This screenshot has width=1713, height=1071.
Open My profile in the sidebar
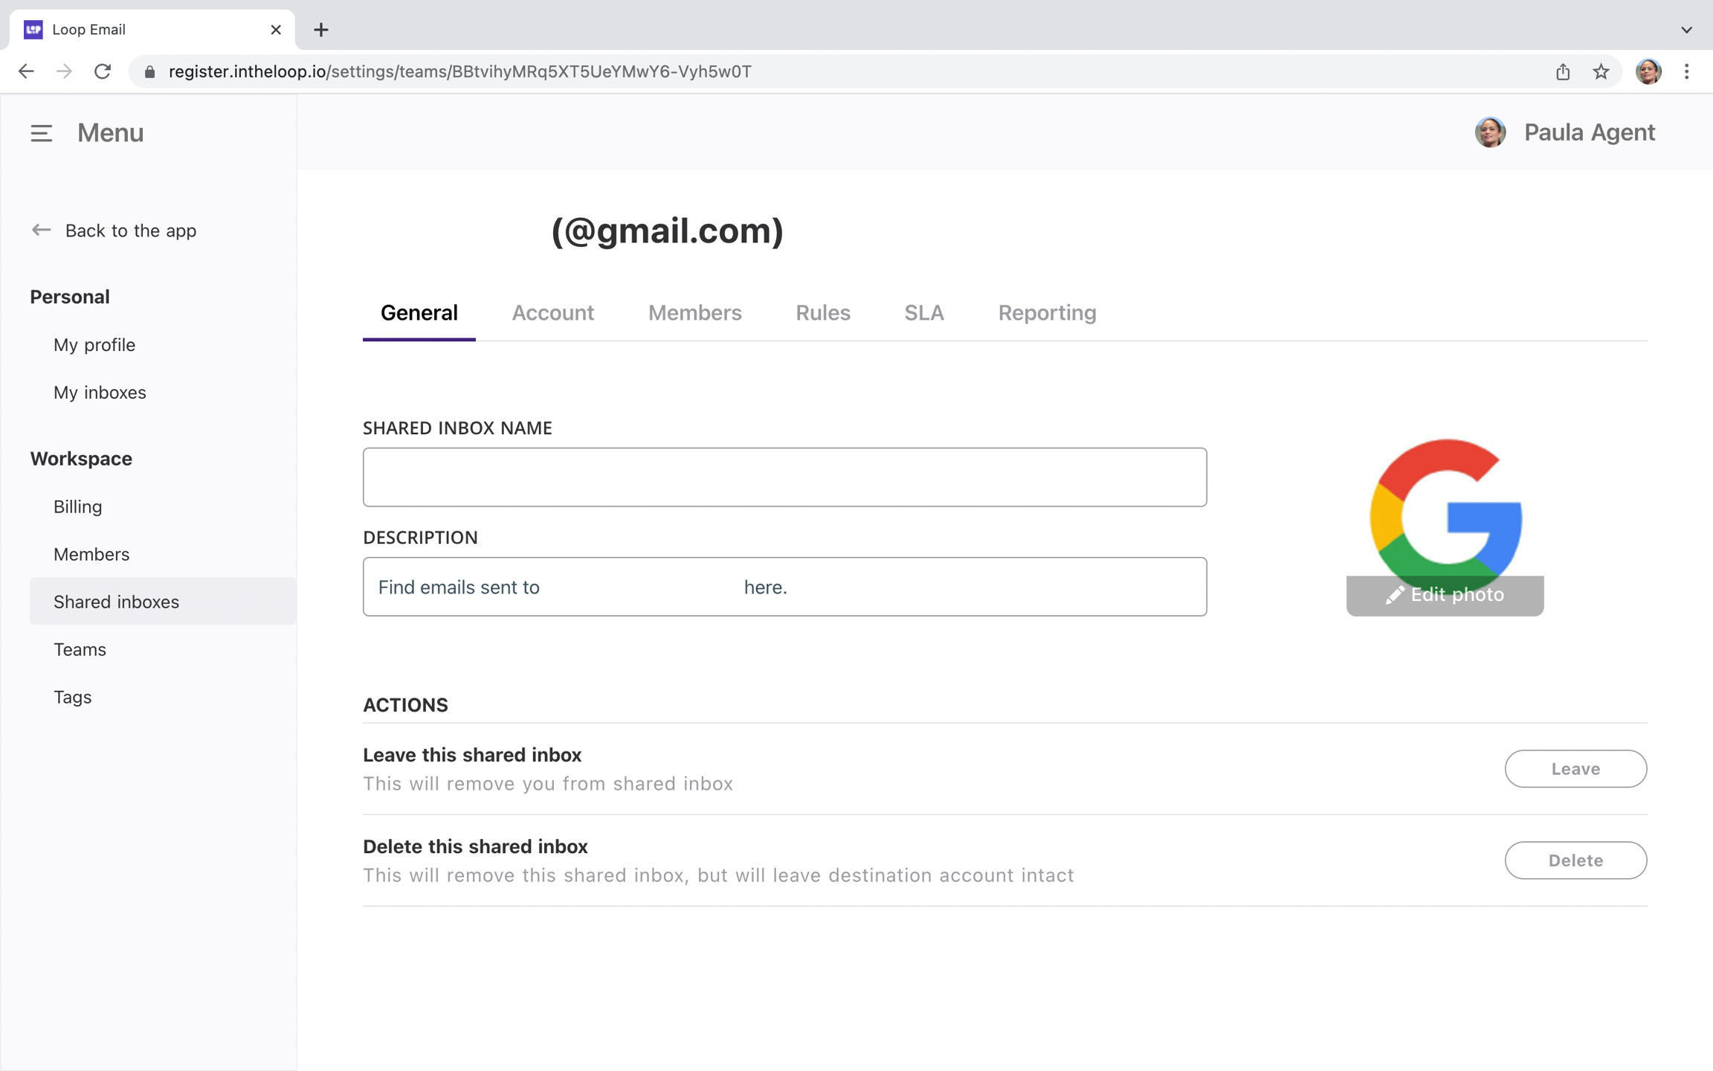coord(94,345)
